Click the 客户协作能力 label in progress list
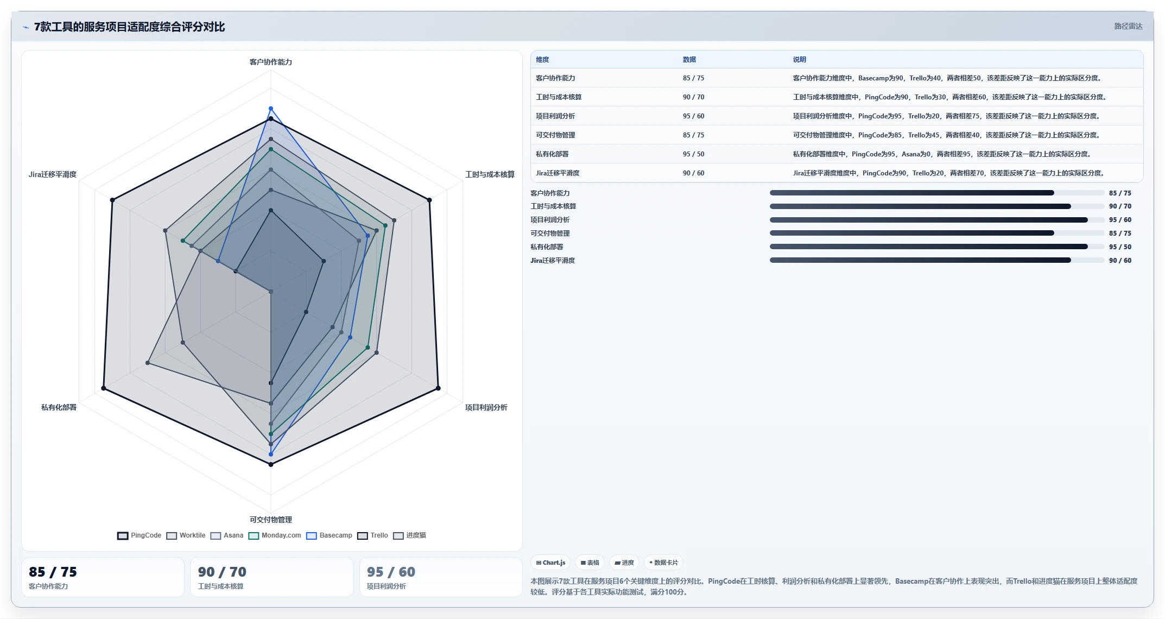 tap(550, 193)
